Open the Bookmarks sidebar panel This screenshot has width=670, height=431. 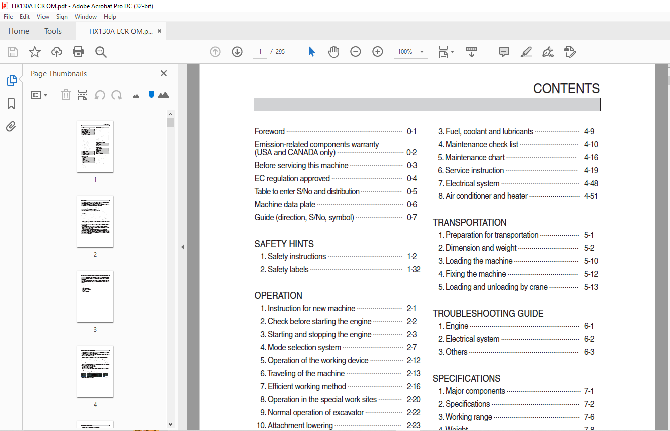11,104
